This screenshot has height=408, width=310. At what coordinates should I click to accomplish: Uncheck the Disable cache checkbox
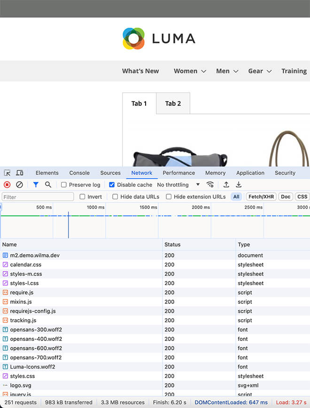coord(112,185)
